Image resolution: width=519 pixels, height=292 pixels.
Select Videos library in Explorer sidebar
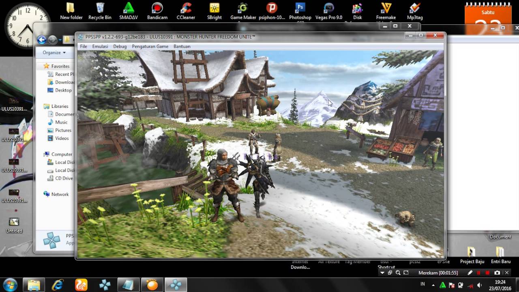[58, 138]
